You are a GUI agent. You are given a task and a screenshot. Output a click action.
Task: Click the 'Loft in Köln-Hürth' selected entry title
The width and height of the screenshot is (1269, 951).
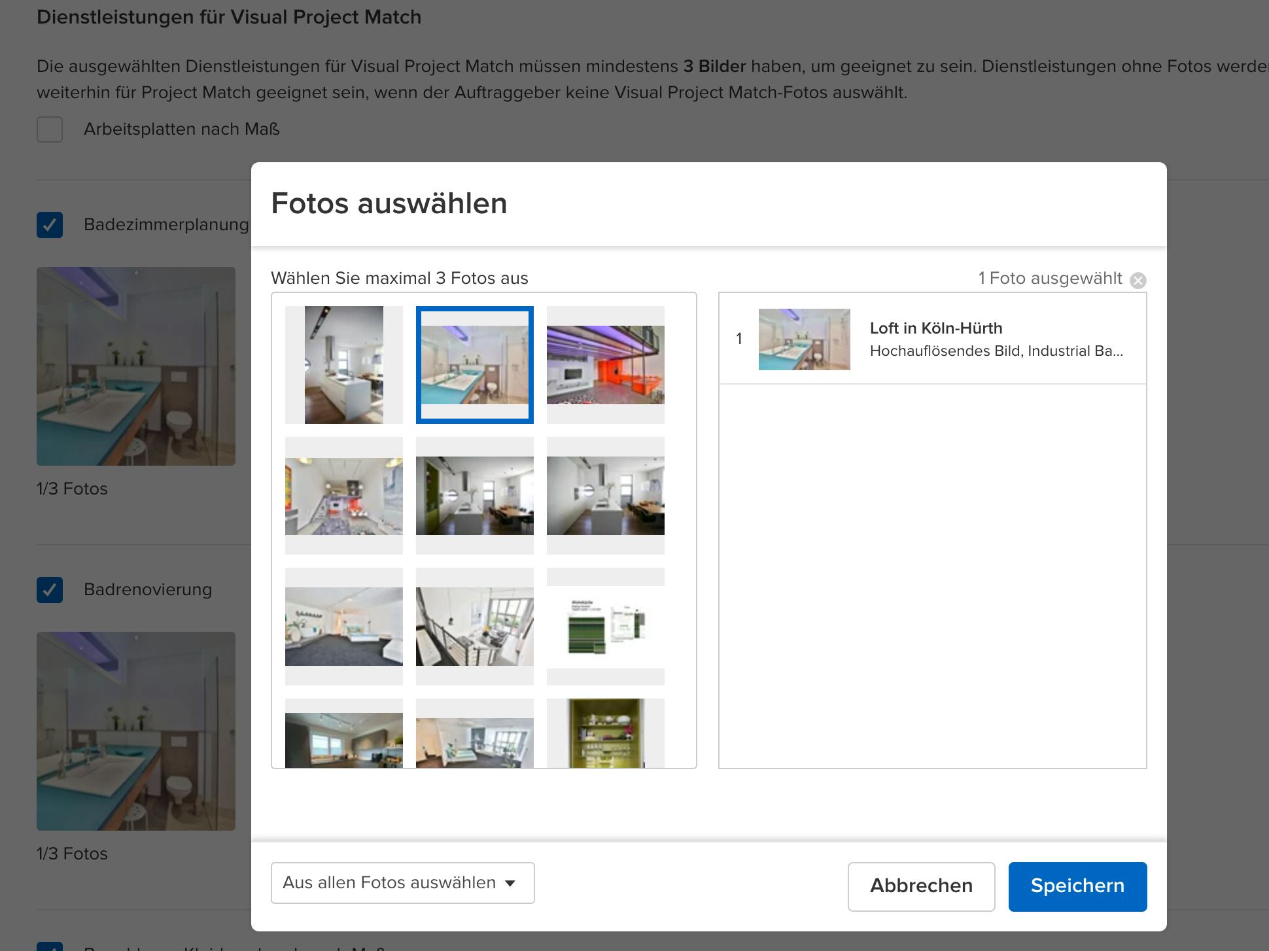[936, 328]
